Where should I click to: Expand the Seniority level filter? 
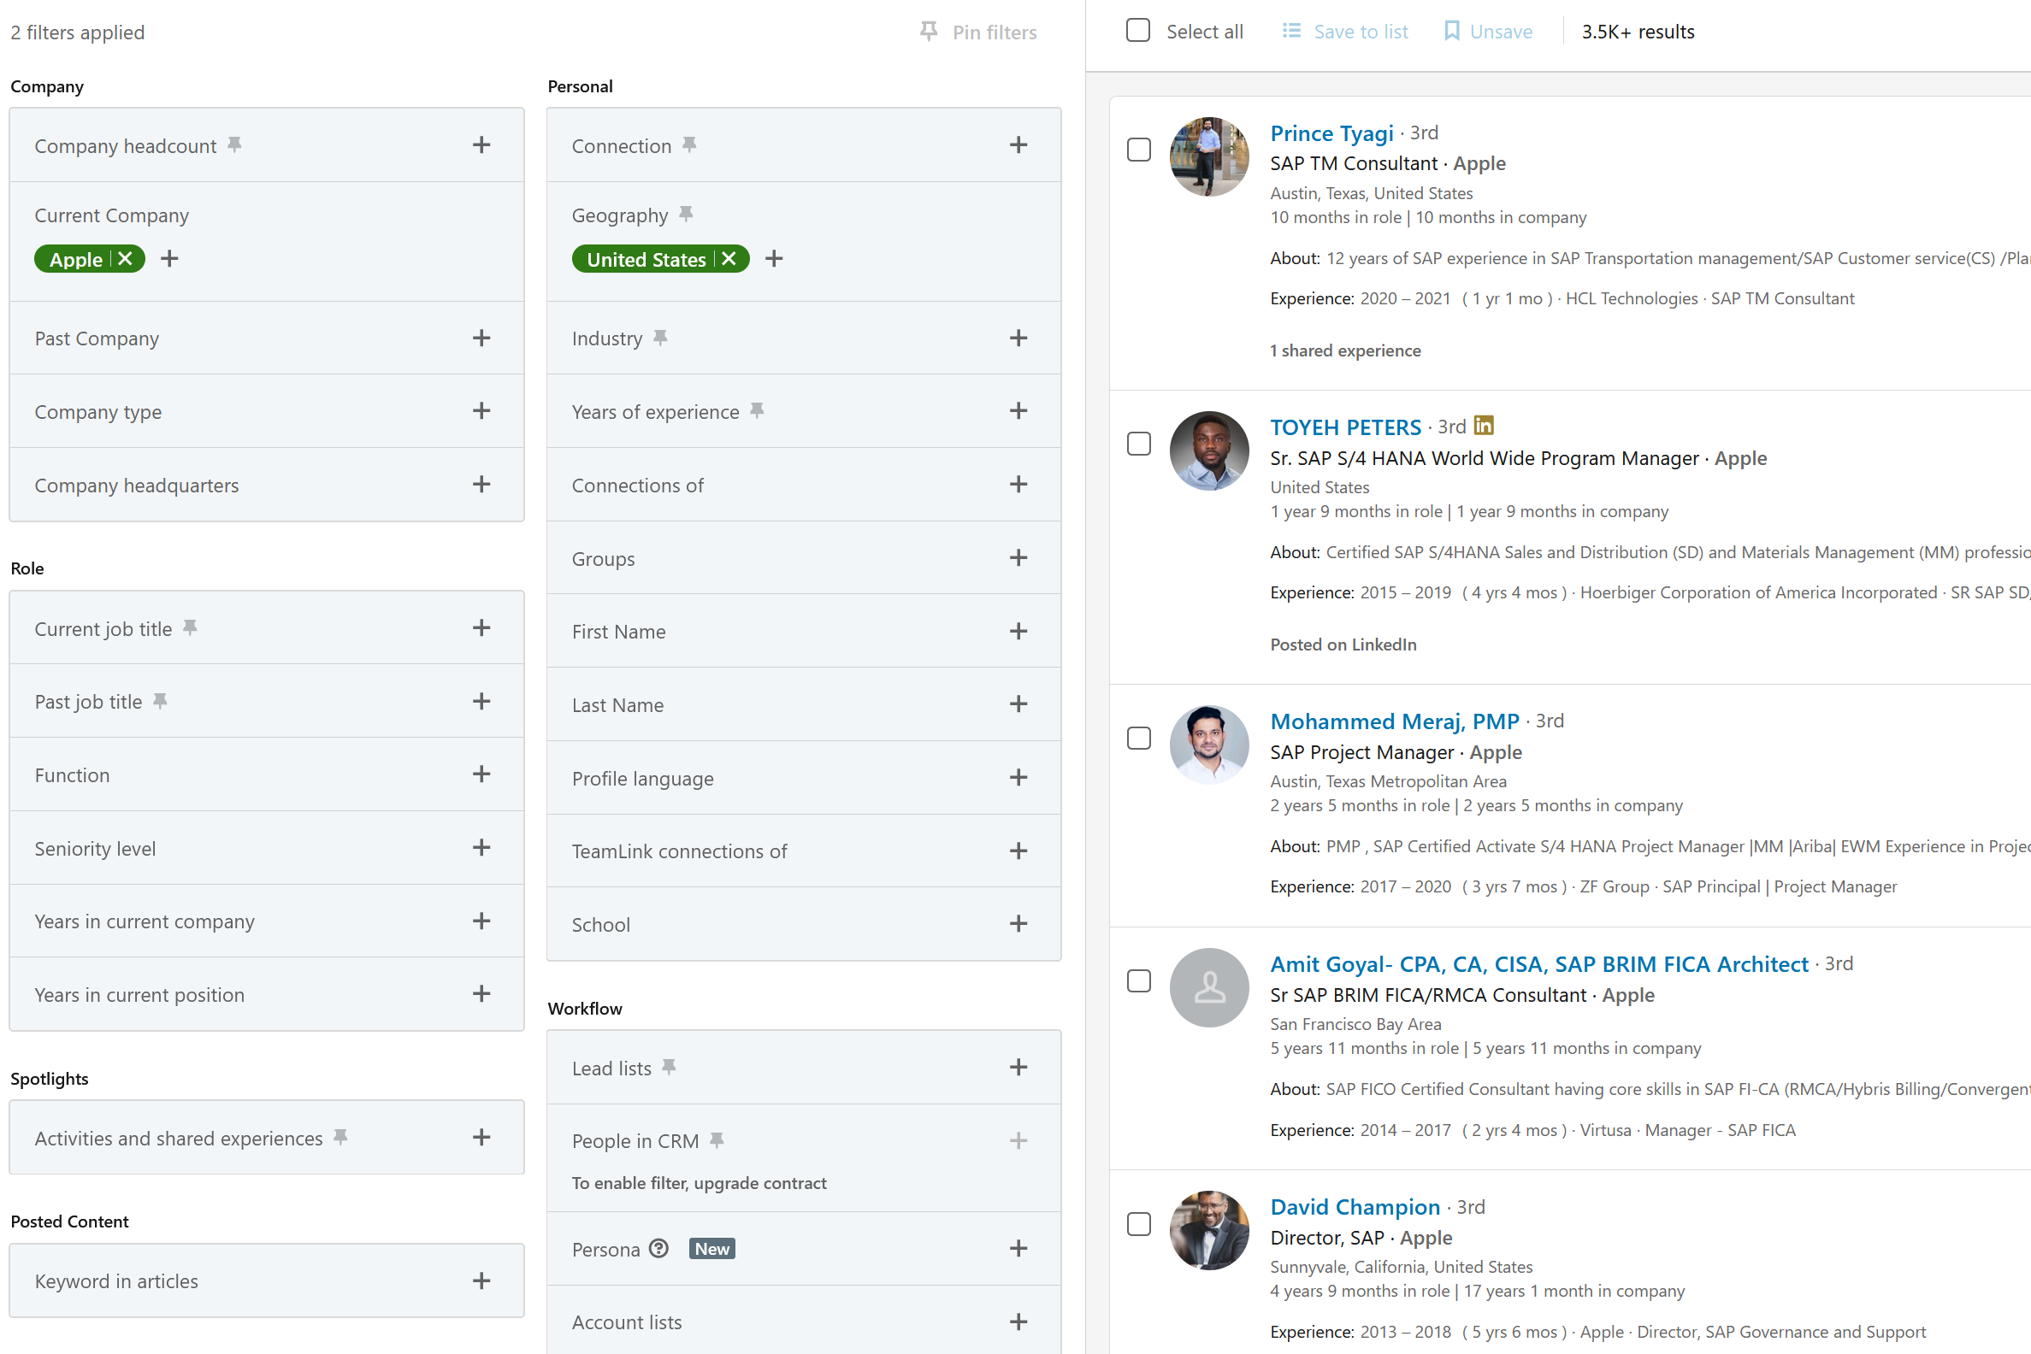(x=481, y=848)
